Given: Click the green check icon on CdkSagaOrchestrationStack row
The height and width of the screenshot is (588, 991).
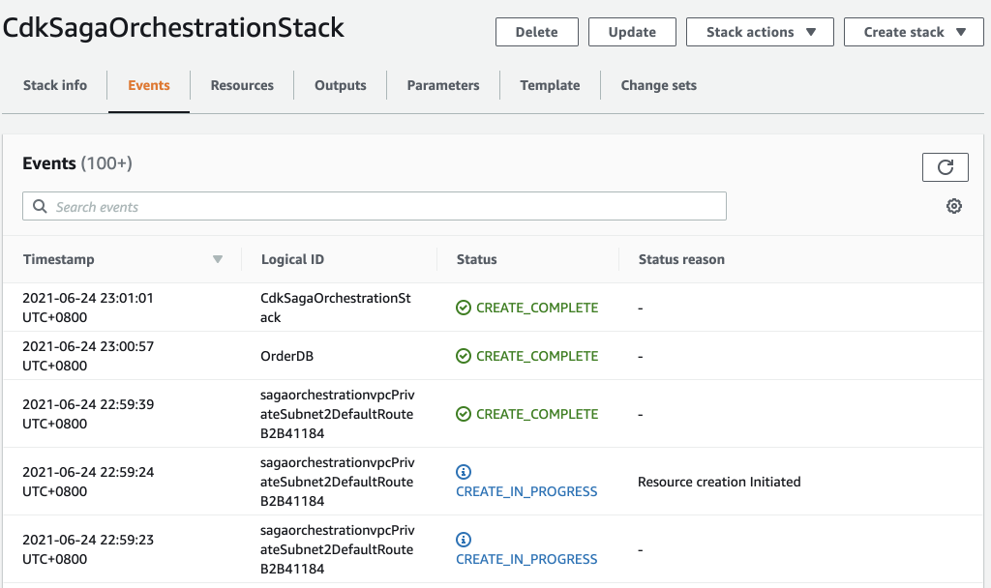Looking at the screenshot, I should tap(464, 307).
